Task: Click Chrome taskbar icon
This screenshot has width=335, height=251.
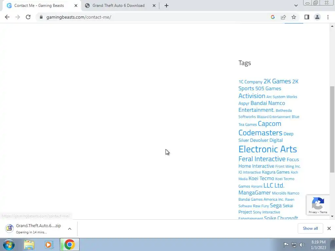Action: pyautogui.click(x=69, y=244)
